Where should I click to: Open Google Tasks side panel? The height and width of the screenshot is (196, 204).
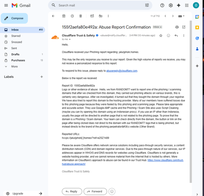point(197,38)
